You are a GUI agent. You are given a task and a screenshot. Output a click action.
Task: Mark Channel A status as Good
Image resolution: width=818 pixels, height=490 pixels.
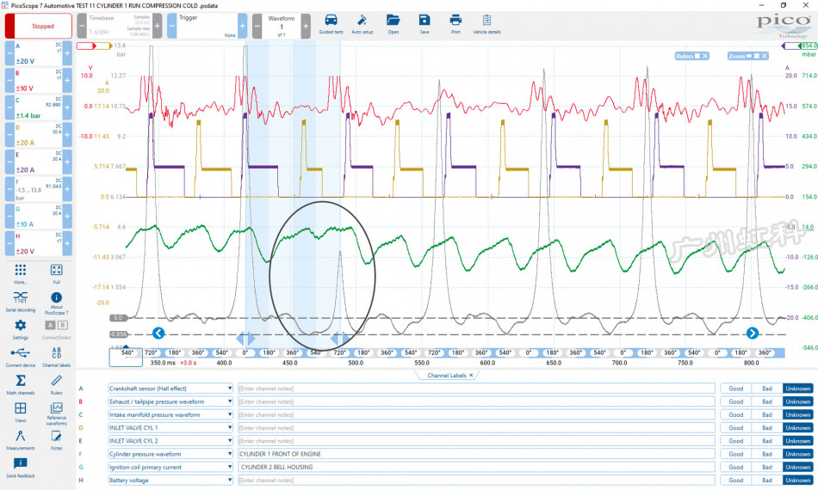(x=735, y=389)
